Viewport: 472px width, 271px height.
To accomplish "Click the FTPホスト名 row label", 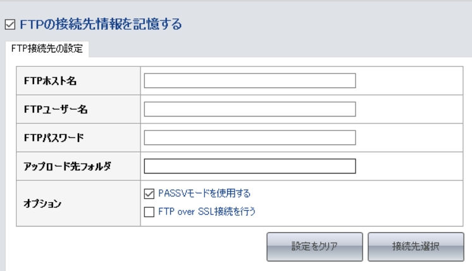I will coord(50,80).
